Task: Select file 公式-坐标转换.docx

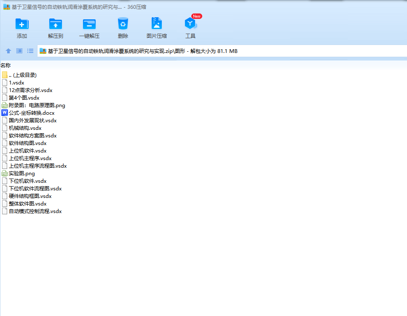Action: point(32,113)
